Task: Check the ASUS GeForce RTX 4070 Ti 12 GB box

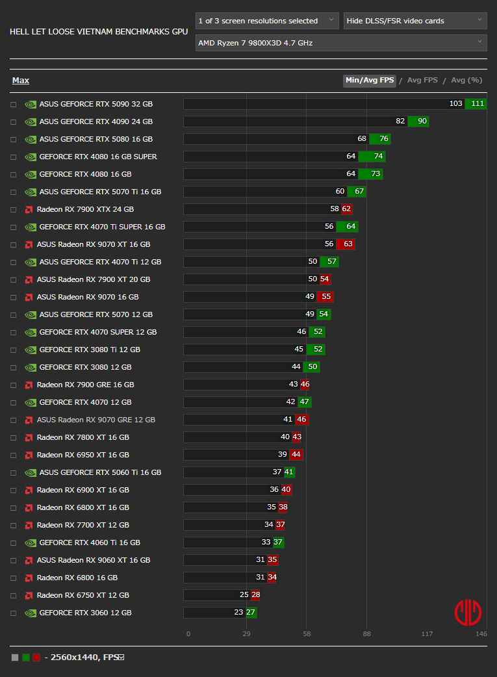Action: [x=14, y=262]
